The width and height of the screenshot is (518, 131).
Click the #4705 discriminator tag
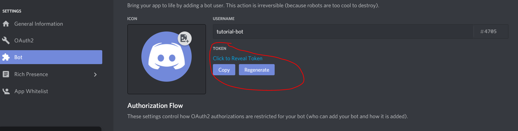(x=488, y=31)
